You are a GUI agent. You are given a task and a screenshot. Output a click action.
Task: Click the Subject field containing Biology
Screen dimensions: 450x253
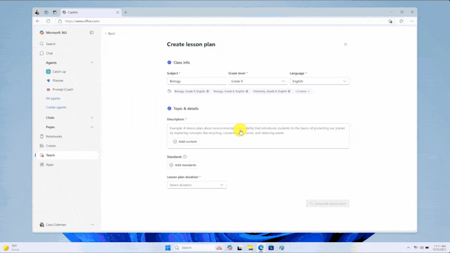[x=196, y=81]
